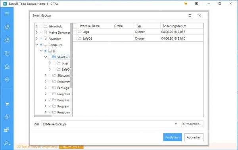
Task: Toggle the (C:) drive checkbox
Action: pyautogui.click(x=45, y=51)
